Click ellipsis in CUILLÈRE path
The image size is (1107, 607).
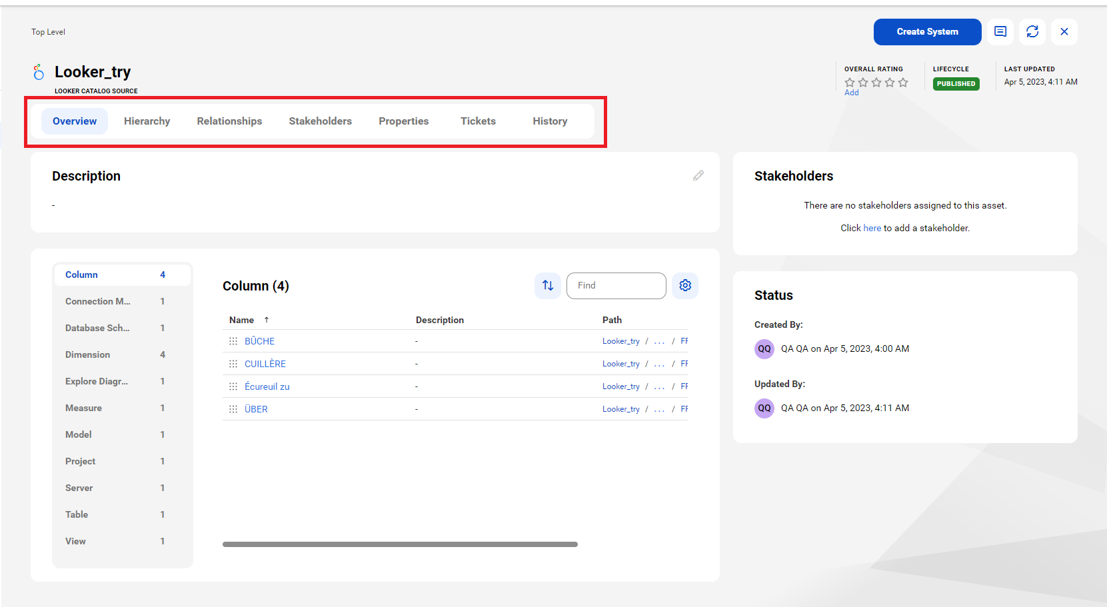pyautogui.click(x=659, y=364)
